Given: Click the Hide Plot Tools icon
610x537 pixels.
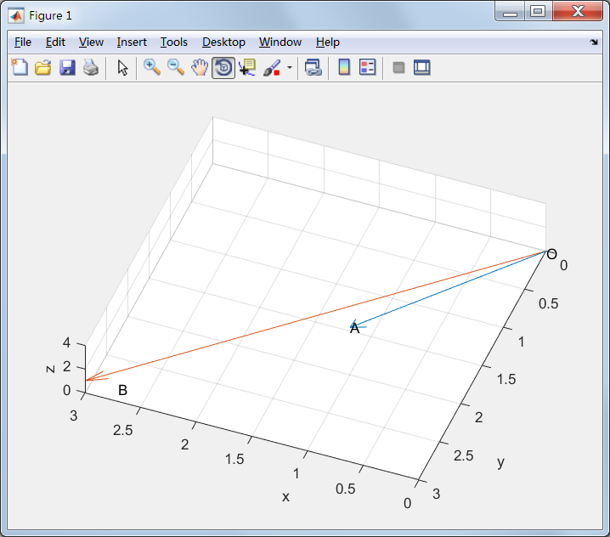Looking at the screenshot, I should (x=398, y=68).
